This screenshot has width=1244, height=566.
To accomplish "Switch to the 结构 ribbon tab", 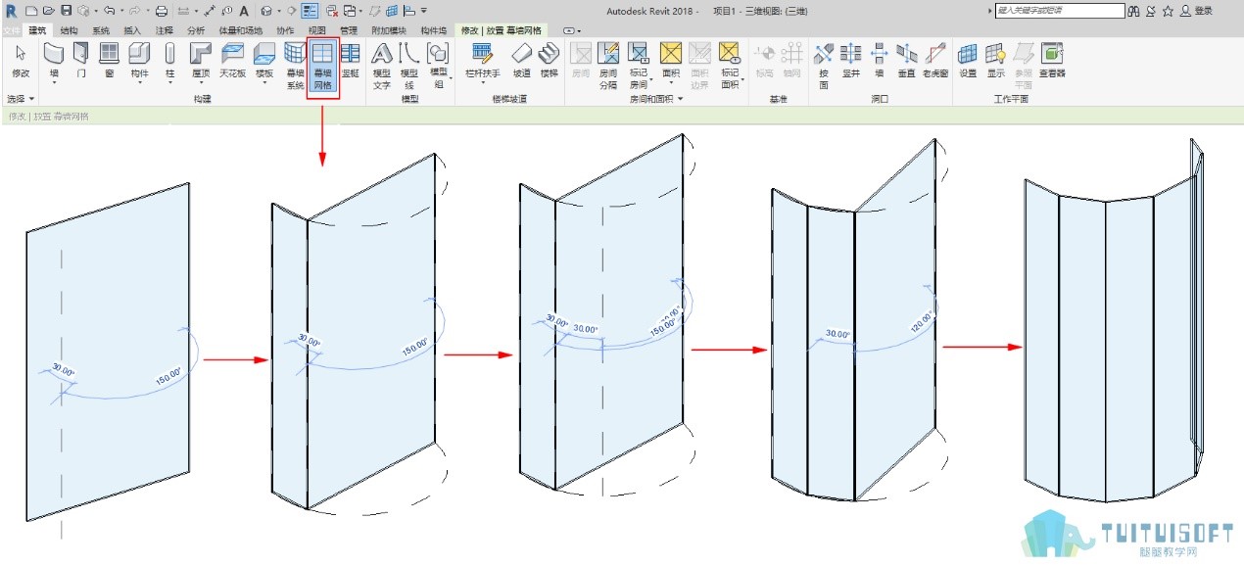I will coord(69,30).
